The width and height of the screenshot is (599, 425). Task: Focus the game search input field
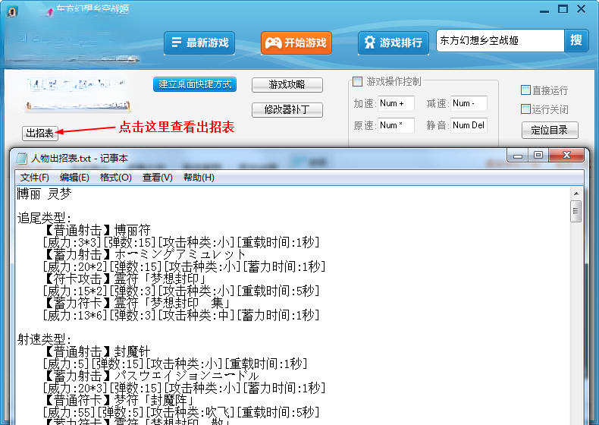500,40
